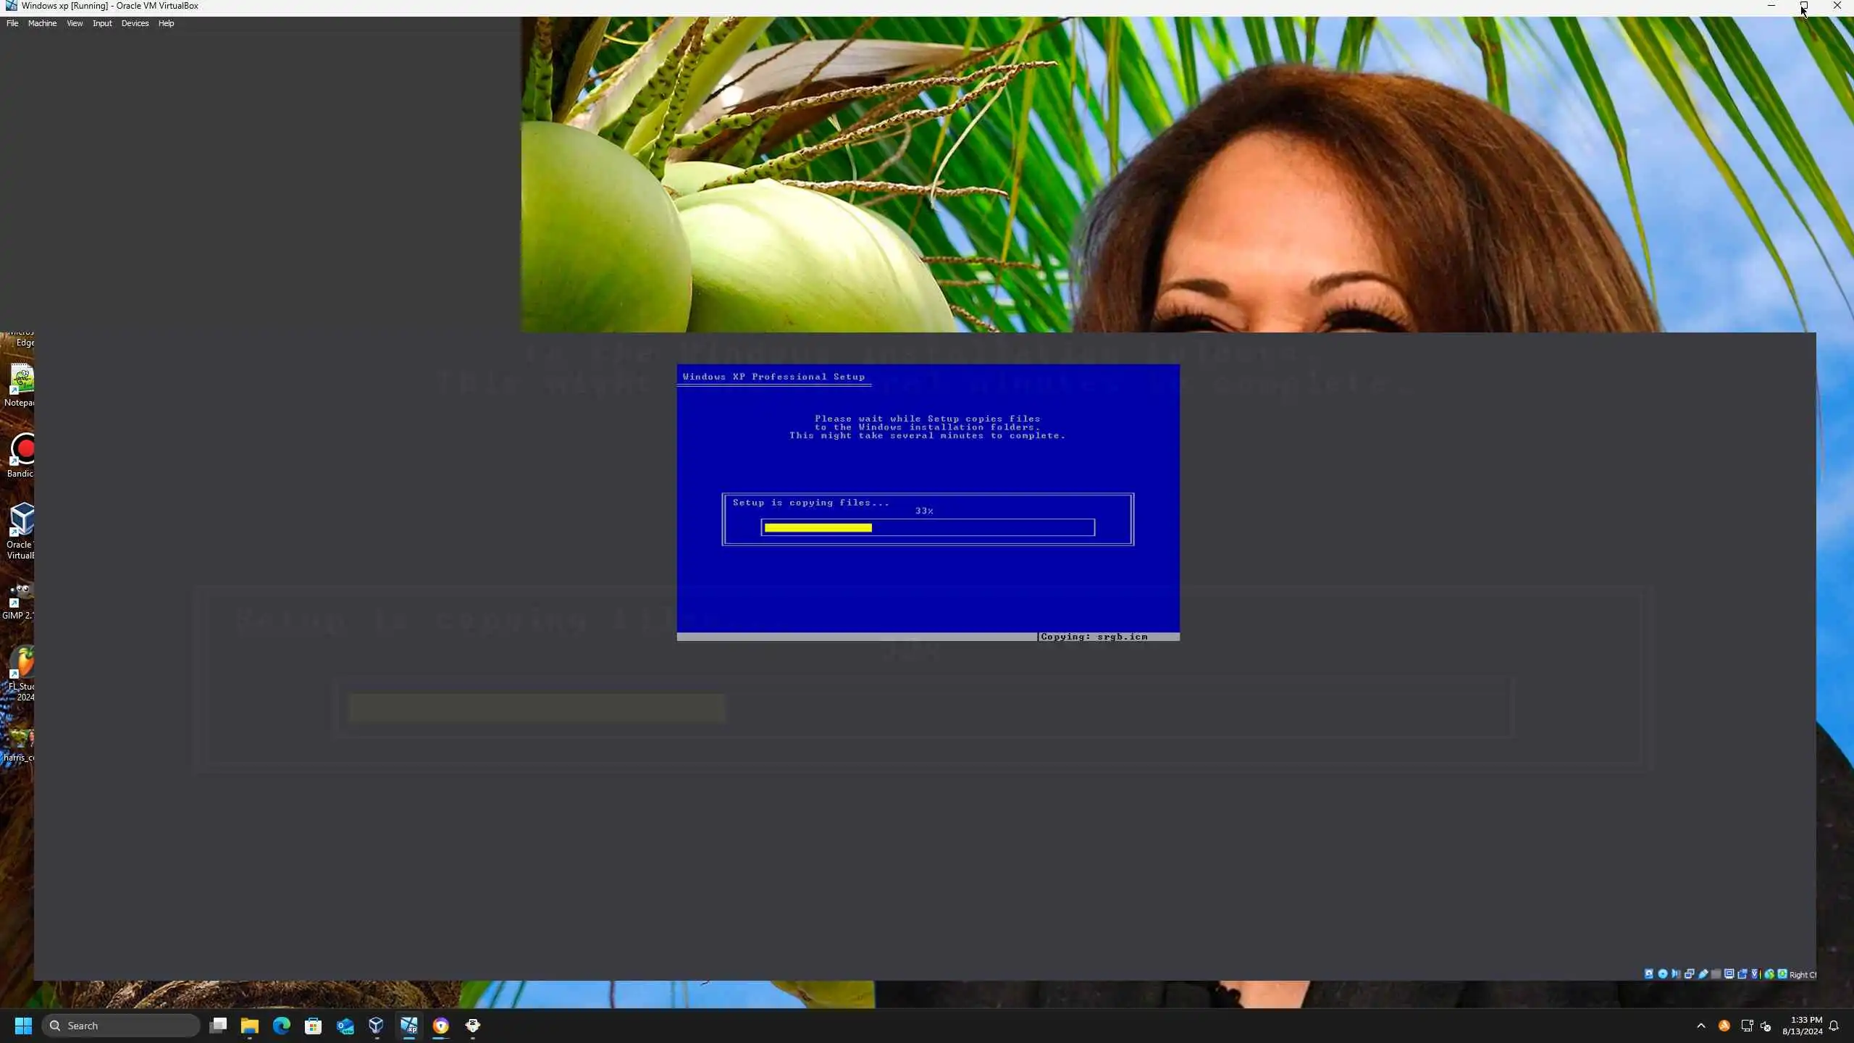Click the hard disk activity status icon
This screenshot has height=1043, width=1854.
(x=1649, y=974)
